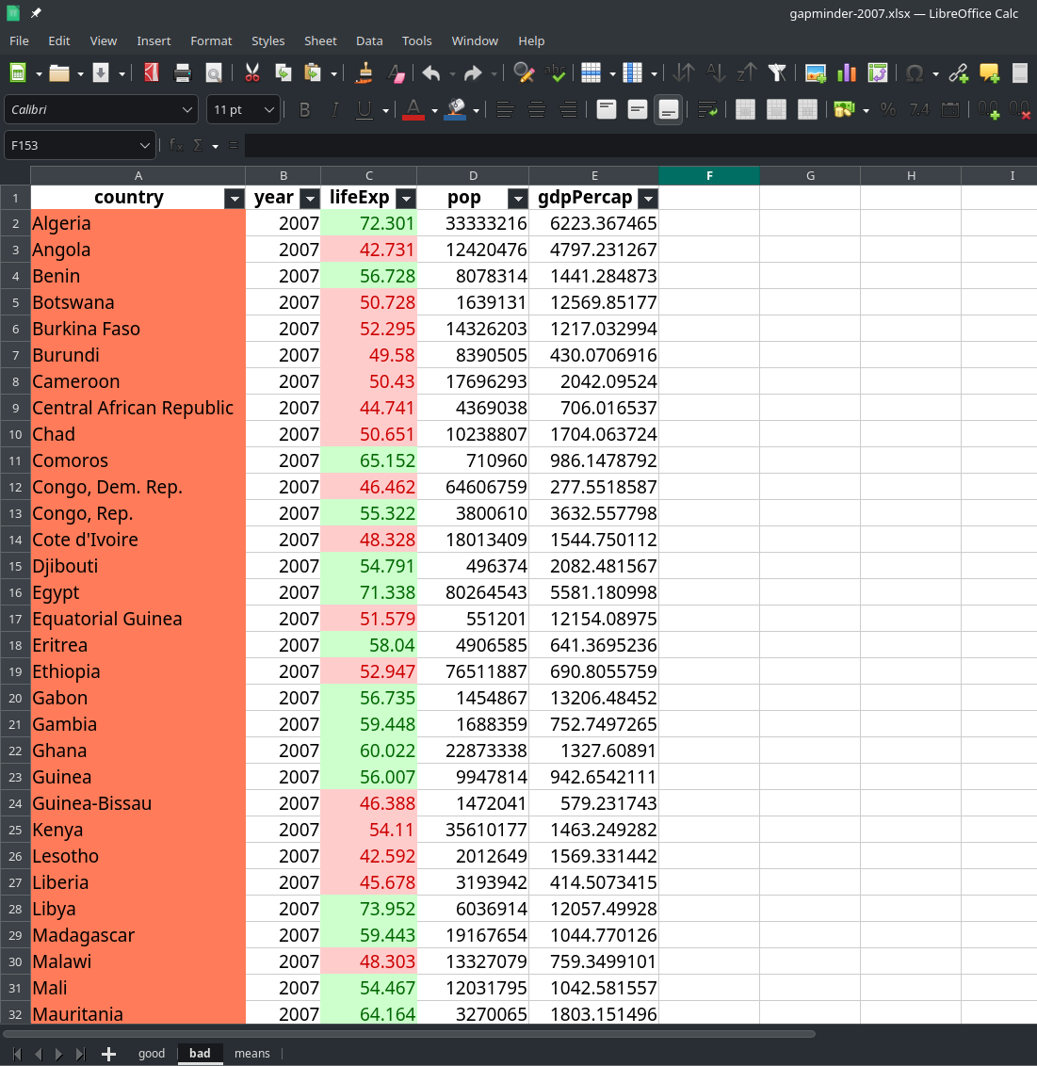Open the lifeExp column filter dropdown
Screen dimensions: 1037x1066
(406, 199)
